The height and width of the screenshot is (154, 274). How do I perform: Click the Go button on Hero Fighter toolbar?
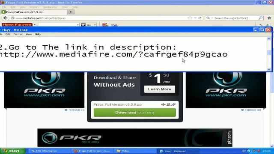[x=86, y=25]
